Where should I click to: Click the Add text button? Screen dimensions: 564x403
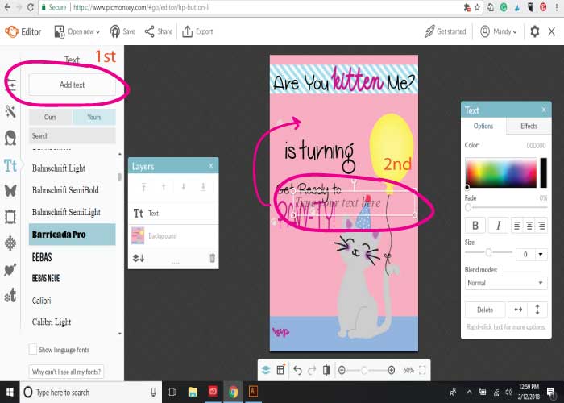(x=72, y=84)
